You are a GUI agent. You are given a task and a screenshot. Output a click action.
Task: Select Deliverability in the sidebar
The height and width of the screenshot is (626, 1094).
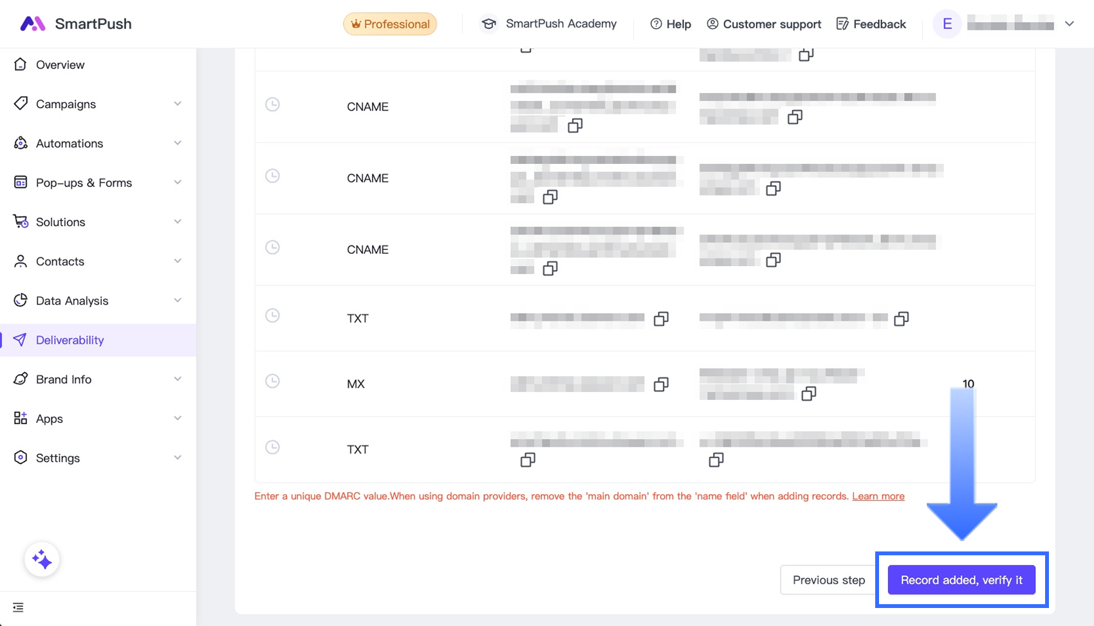coord(70,340)
